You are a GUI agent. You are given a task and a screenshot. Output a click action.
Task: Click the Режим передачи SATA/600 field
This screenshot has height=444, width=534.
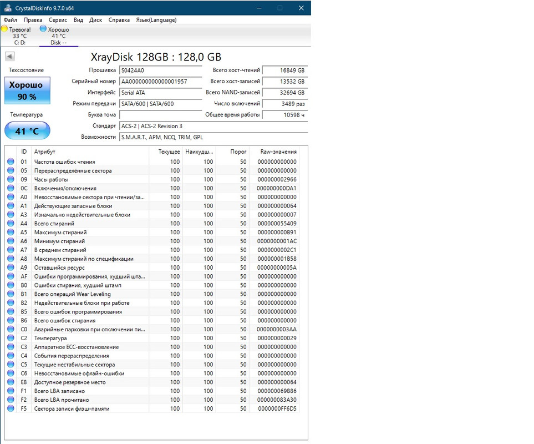[x=161, y=104]
